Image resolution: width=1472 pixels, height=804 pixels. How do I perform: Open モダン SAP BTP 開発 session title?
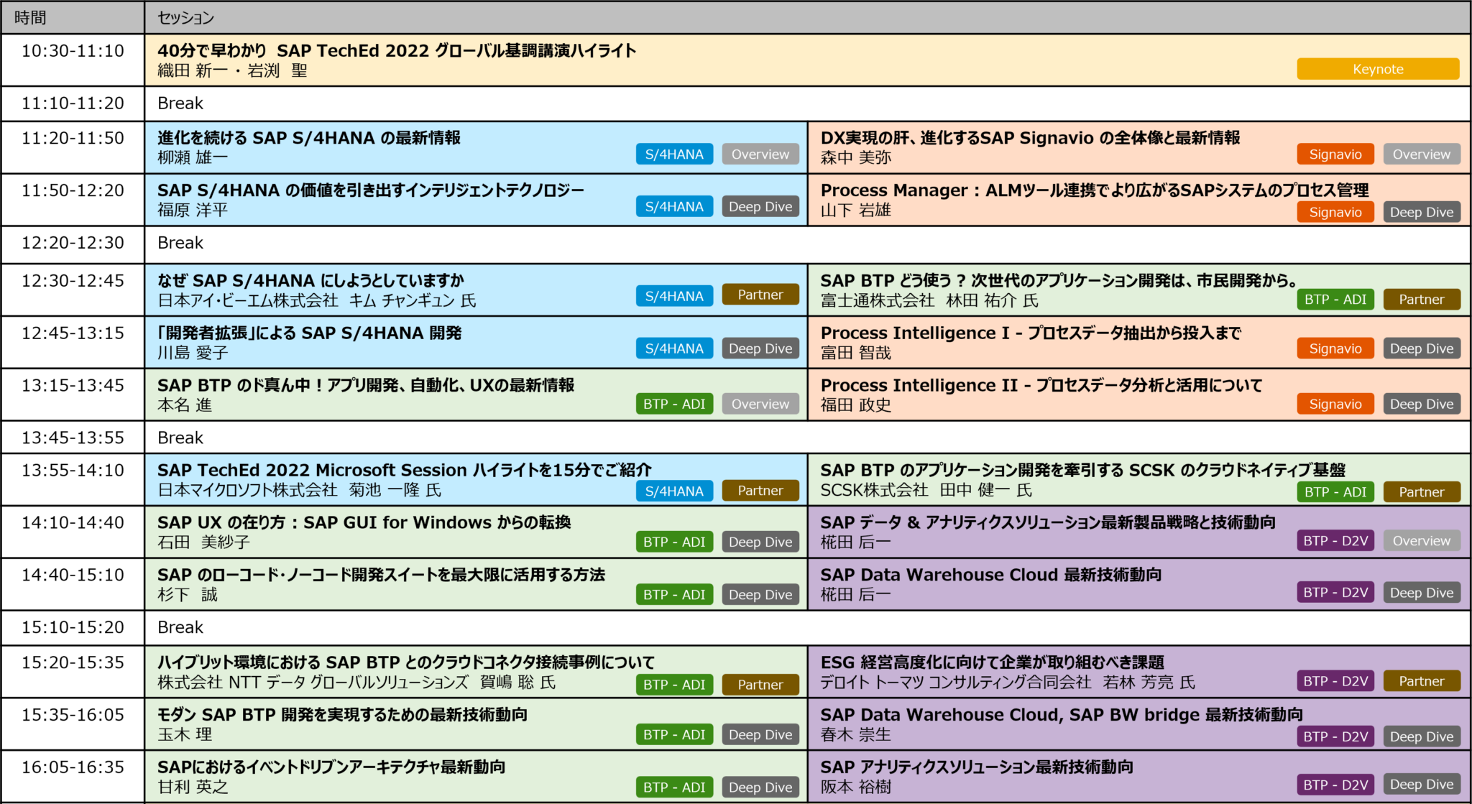coord(342,715)
